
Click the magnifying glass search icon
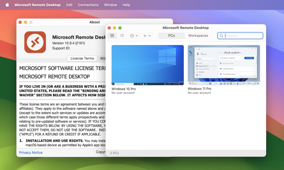(x=221, y=35)
